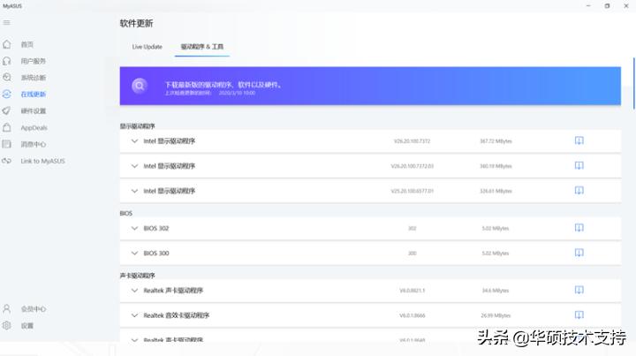Select the 驱动程序 & 工具 tab
The height and width of the screenshot is (356, 636).
click(x=202, y=47)
